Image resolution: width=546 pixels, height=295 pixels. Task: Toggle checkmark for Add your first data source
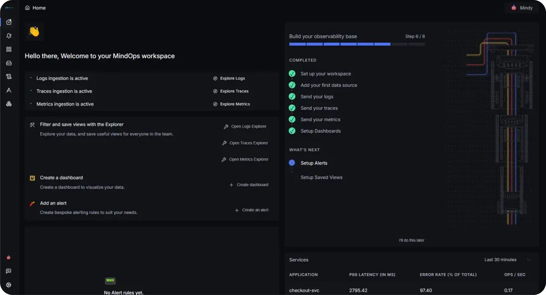pos(292,85)
